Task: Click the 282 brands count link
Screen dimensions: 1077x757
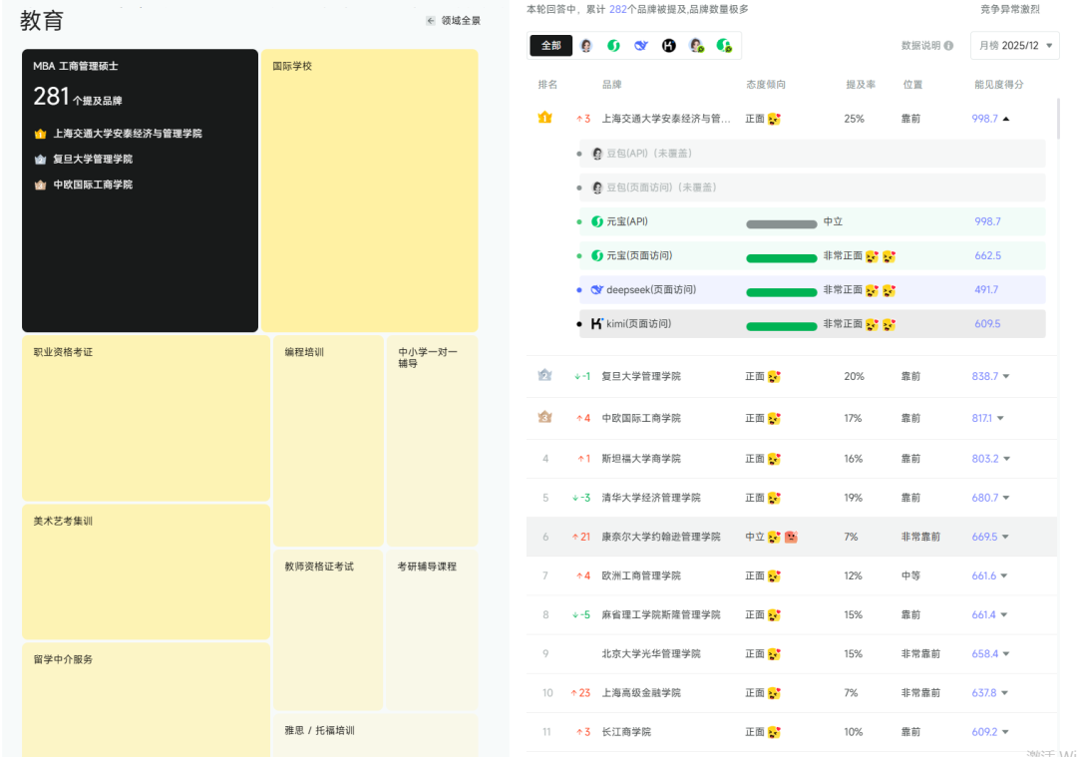Action: coord(617,9)
